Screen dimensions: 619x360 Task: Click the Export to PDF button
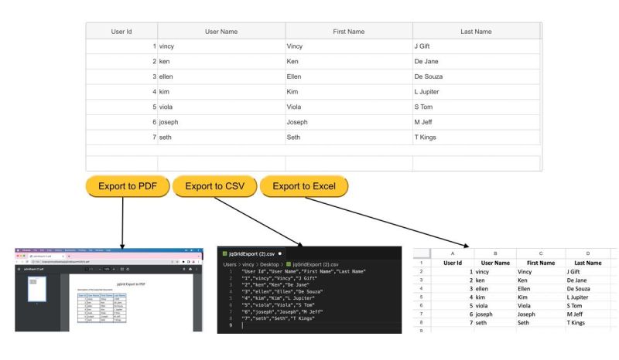coord(128,186)
